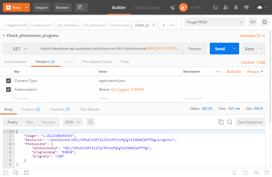Click the search response magnifier icon
The image size is (272, 177).
(x=230, y=122)
